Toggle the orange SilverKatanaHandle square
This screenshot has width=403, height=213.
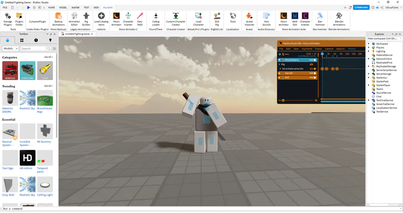(x=315, y=69)
